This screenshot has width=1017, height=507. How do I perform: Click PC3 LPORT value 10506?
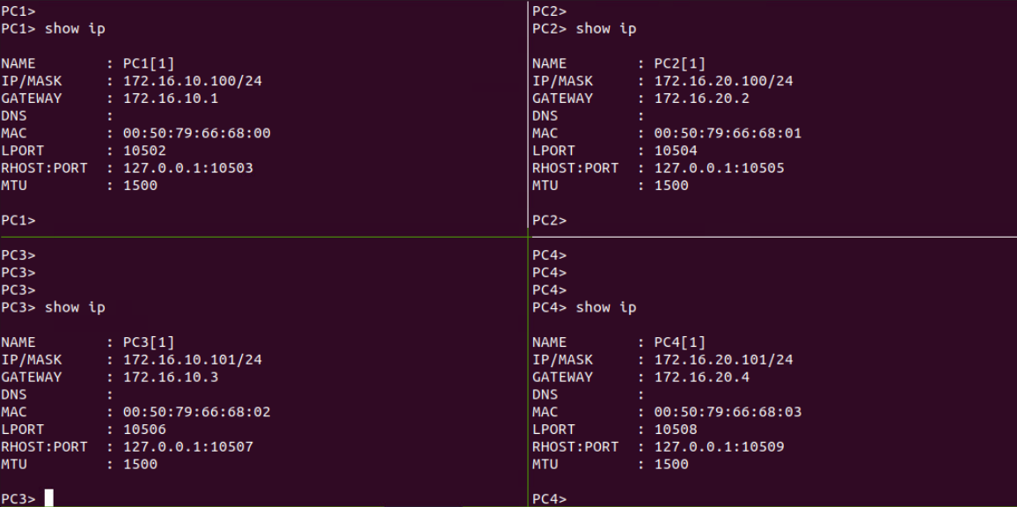coord(144,430)
